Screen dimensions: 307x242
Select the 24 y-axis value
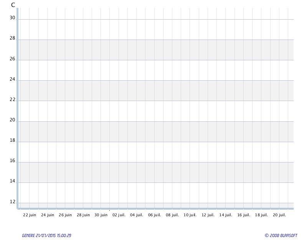coord(12,79)
